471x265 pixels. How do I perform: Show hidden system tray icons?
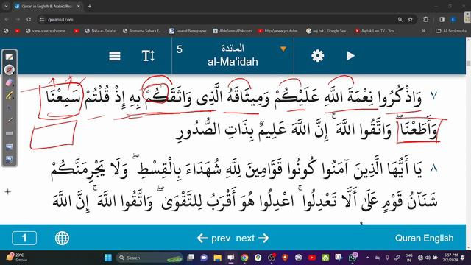pos(367,258)
